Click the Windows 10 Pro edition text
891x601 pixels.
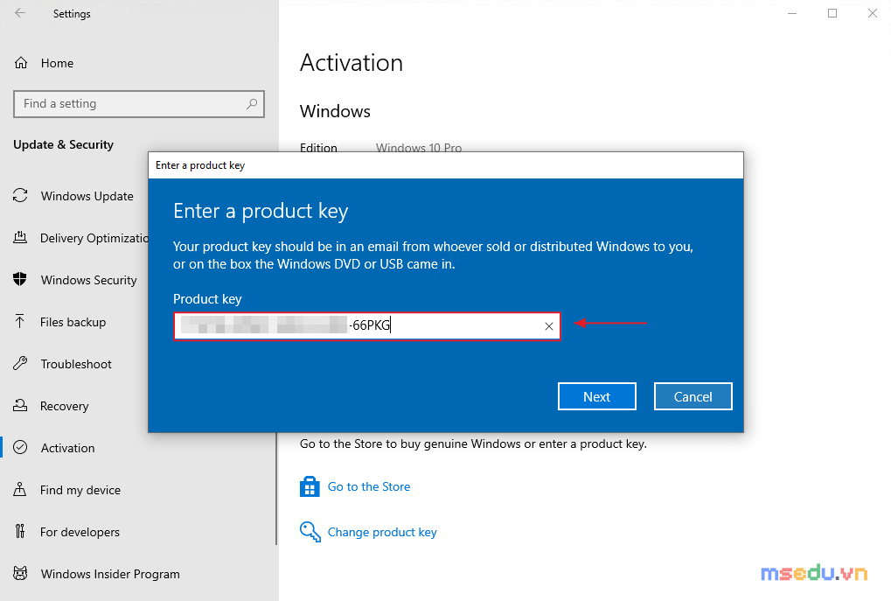(x=419, y=148)
